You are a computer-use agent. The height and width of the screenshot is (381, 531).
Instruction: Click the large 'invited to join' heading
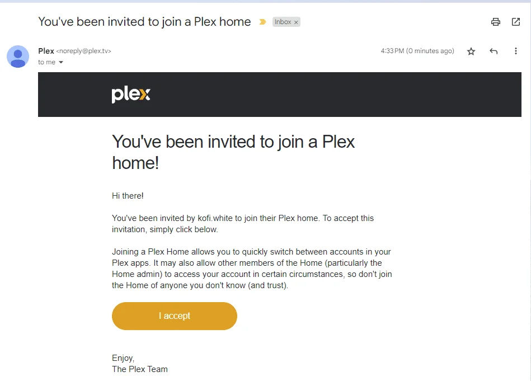233,152
